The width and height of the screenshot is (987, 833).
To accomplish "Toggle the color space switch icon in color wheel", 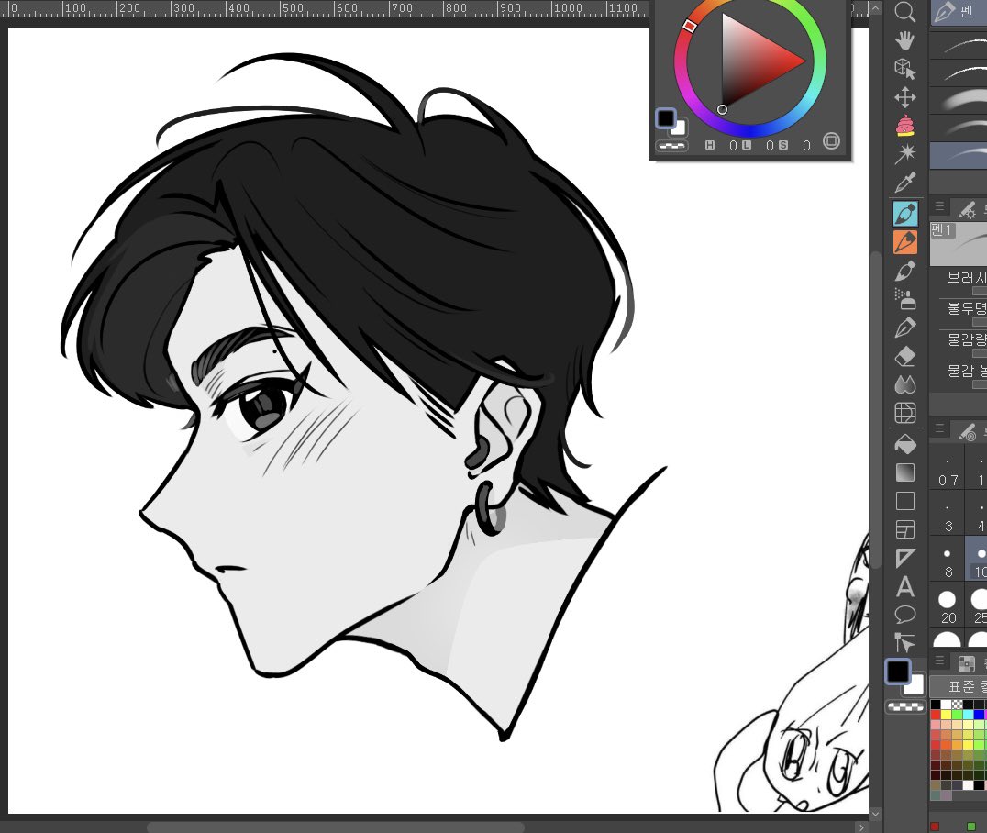I will pyautogui.click(x=832, y=141).
